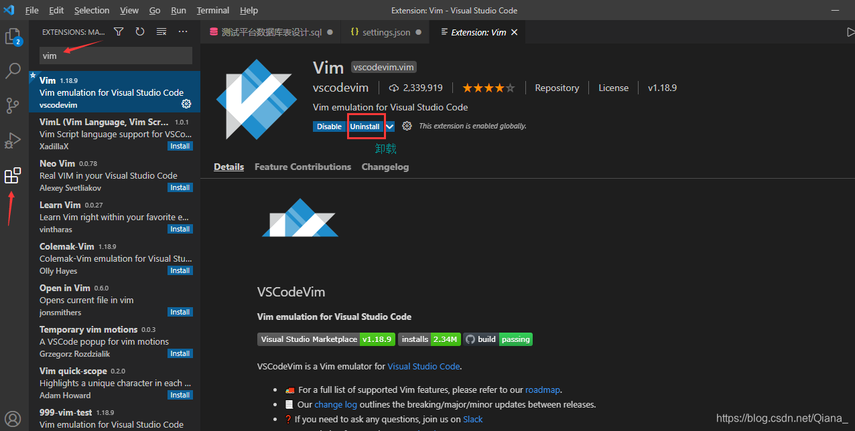The width and height of the screenshot is (855, 431).
Task: Click the install count 2,339,919
Action: click(x=415, y=88)
